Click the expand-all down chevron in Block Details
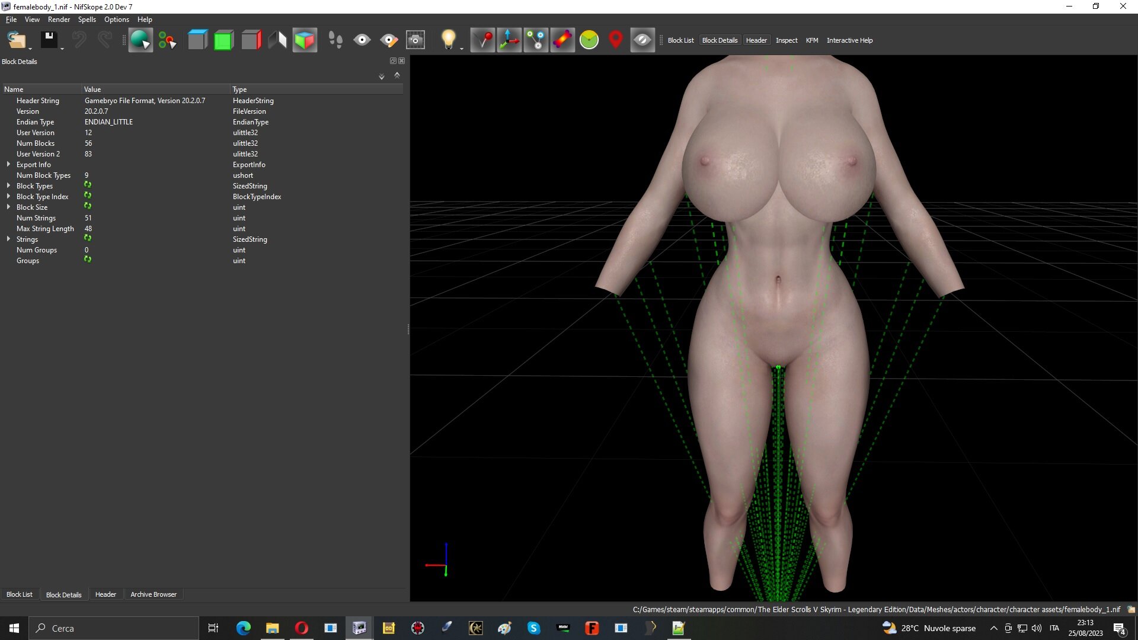The width and height of the screenshot is (1138, 640). coord(382,76)
